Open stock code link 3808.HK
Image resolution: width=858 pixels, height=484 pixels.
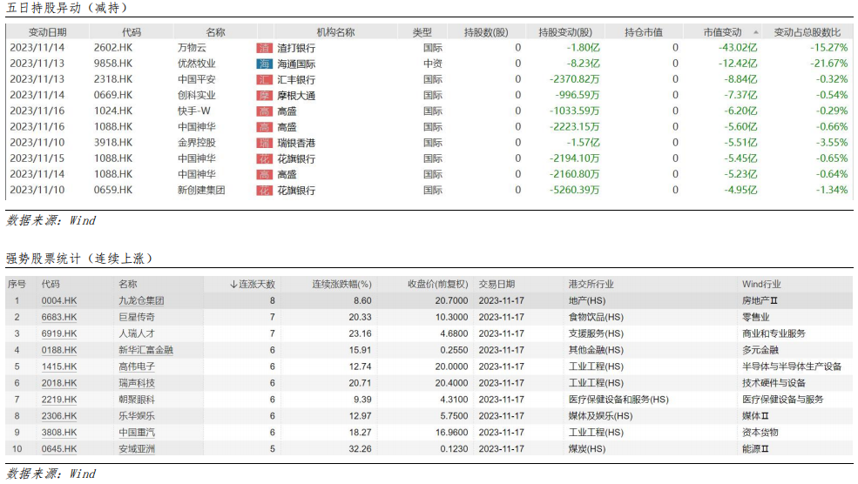tap(59, 432)
